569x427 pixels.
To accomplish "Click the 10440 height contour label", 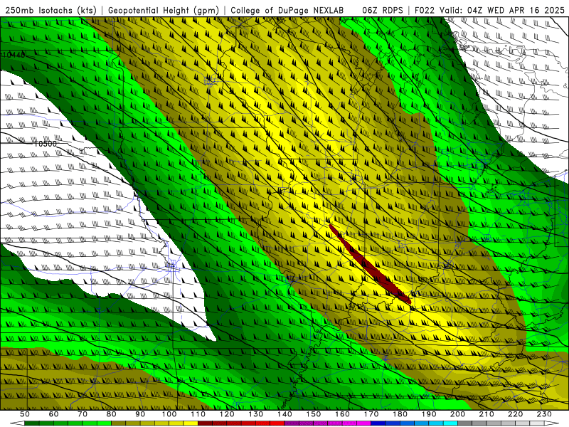I will [x=14, y=56].
